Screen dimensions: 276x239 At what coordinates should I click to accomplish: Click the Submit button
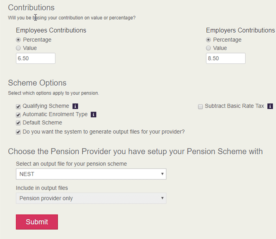point(37,222)
